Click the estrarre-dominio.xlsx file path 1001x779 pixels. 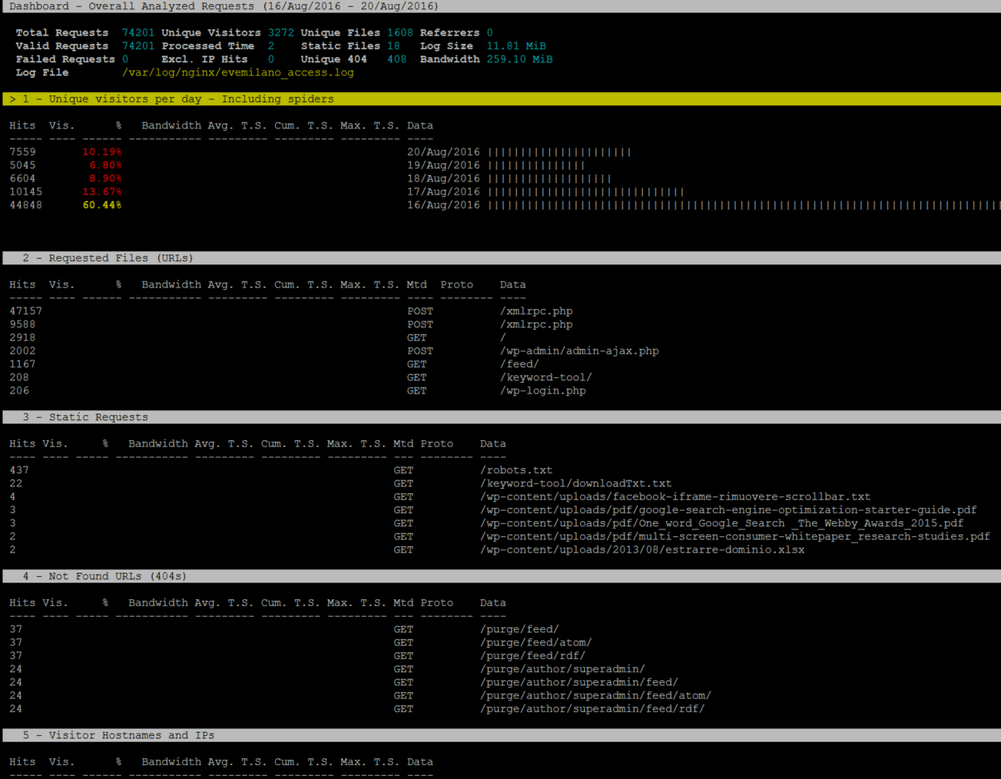tap(642, 550)
